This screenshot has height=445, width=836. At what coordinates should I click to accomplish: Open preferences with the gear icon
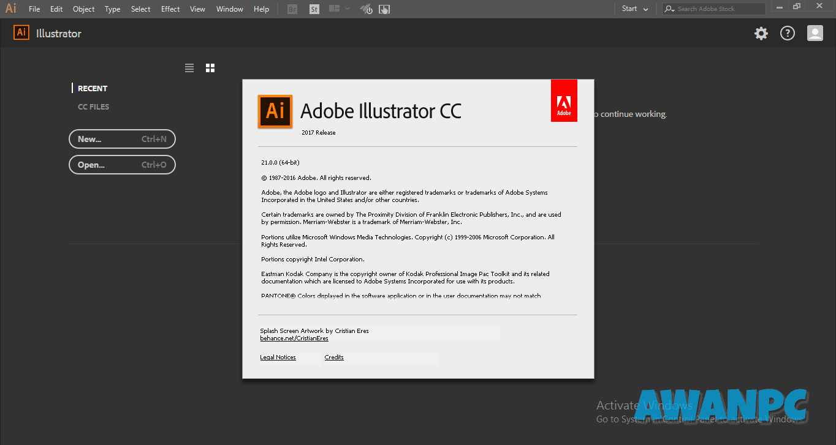click(761, 33)
